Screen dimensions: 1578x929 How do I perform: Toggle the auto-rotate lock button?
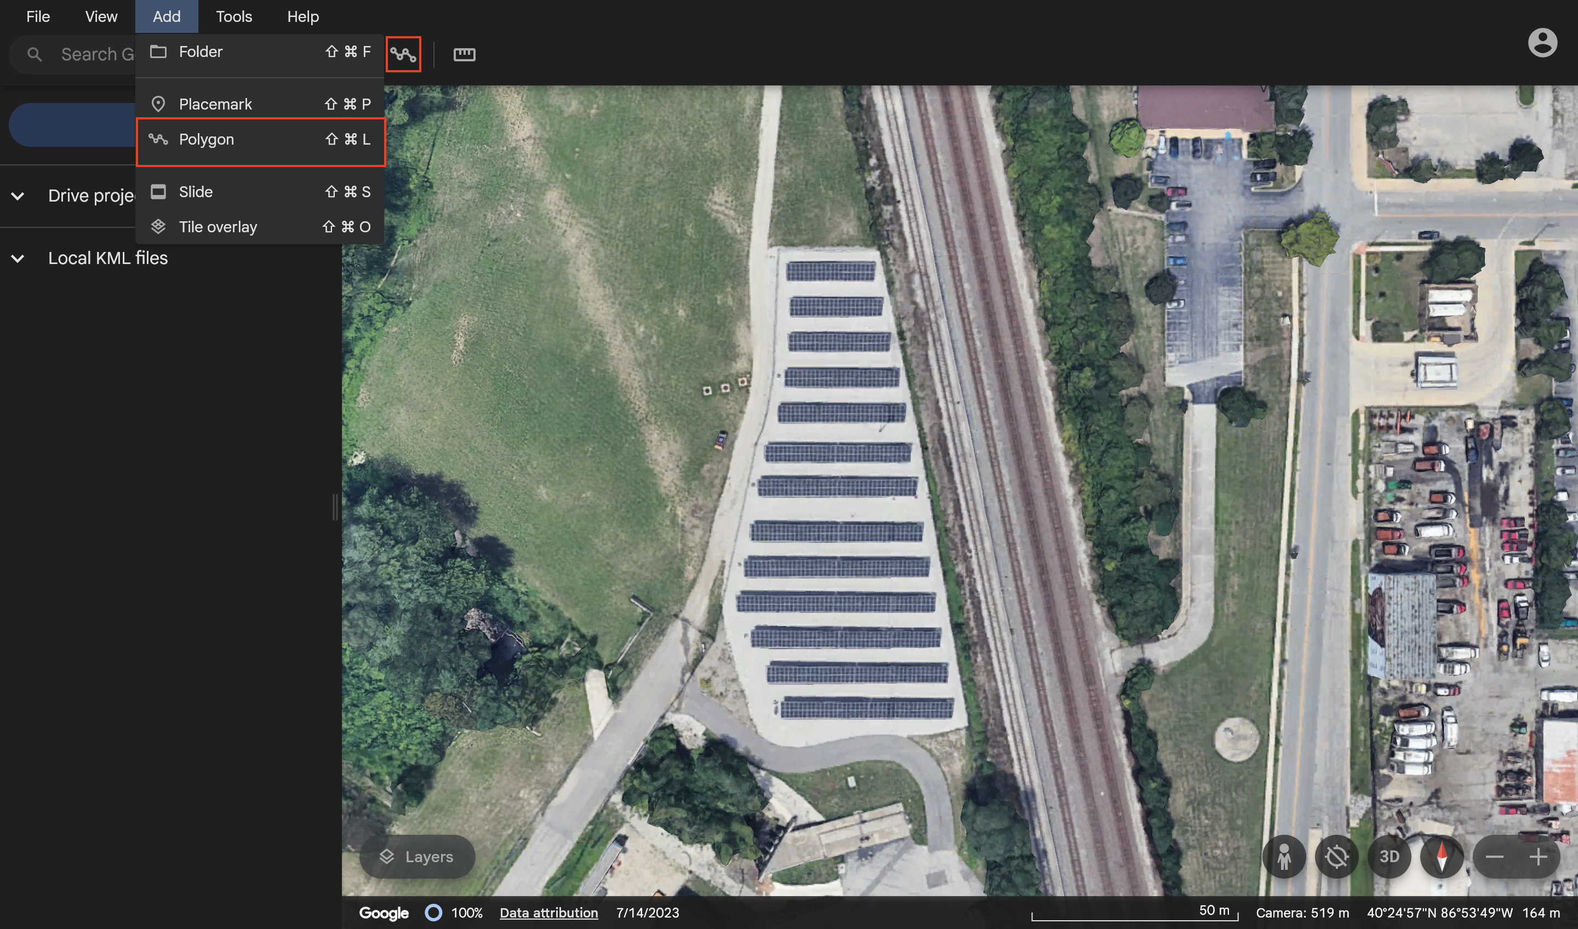[x=1336, y=856]
